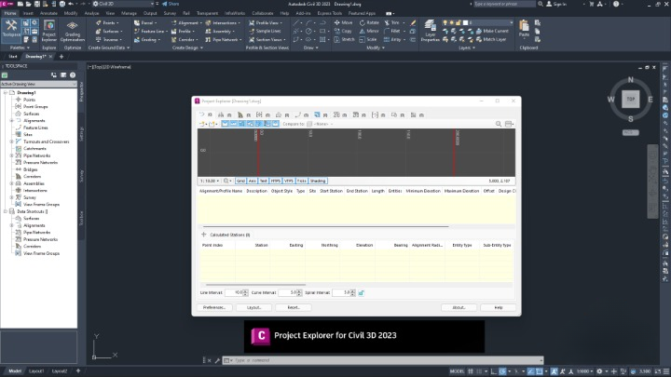Viewport: 671px width, 377px height.
Task: Open the Layout1 tab at the bottom
Action: pos(36,370)
